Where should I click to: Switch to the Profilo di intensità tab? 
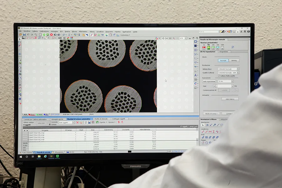pyautogui.click(x=101, y=119)
